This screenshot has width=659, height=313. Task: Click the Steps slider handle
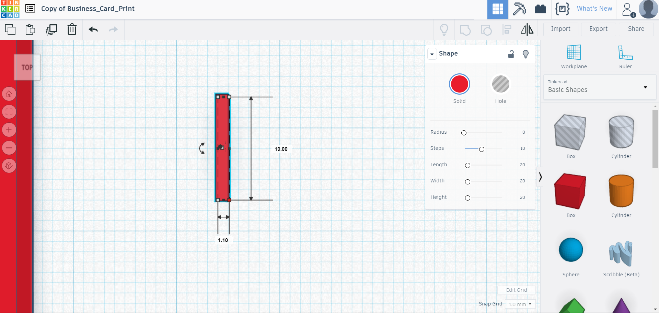click(482, 149)
